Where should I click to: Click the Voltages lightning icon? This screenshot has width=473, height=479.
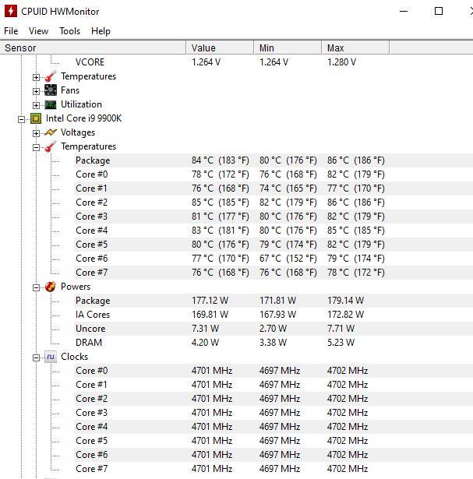tap(51, 132)
